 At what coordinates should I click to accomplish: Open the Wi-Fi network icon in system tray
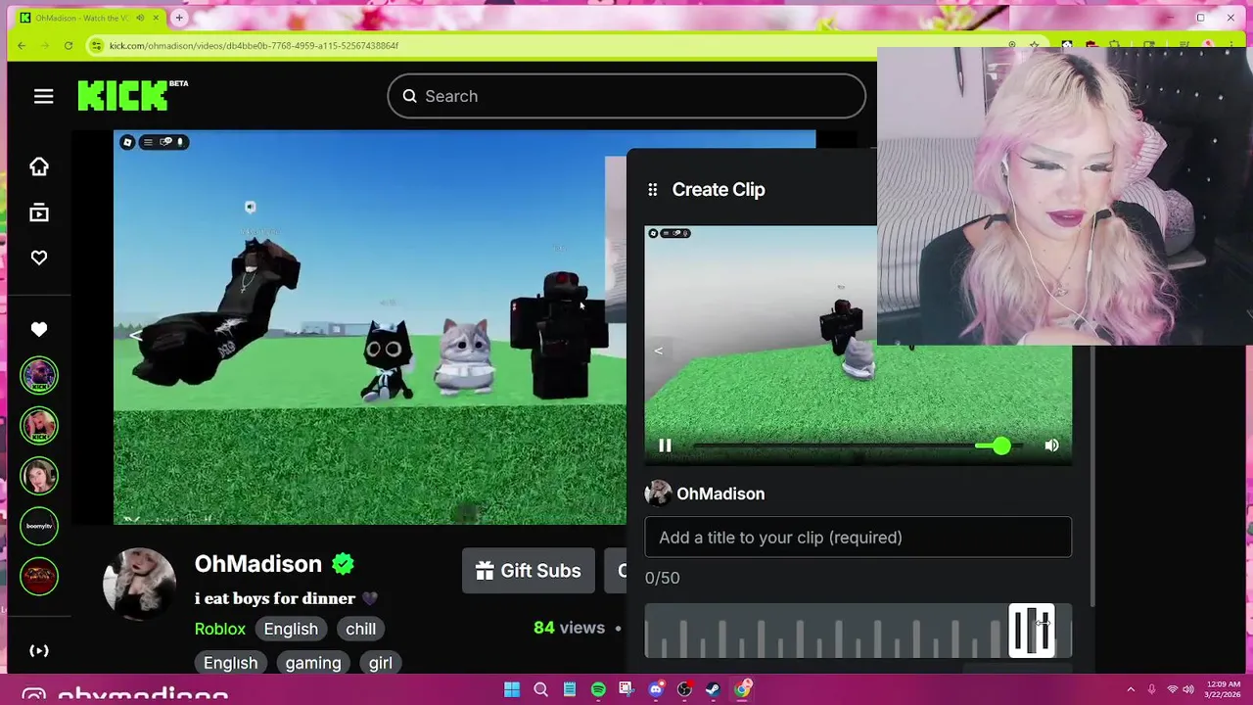[1173, 689]
